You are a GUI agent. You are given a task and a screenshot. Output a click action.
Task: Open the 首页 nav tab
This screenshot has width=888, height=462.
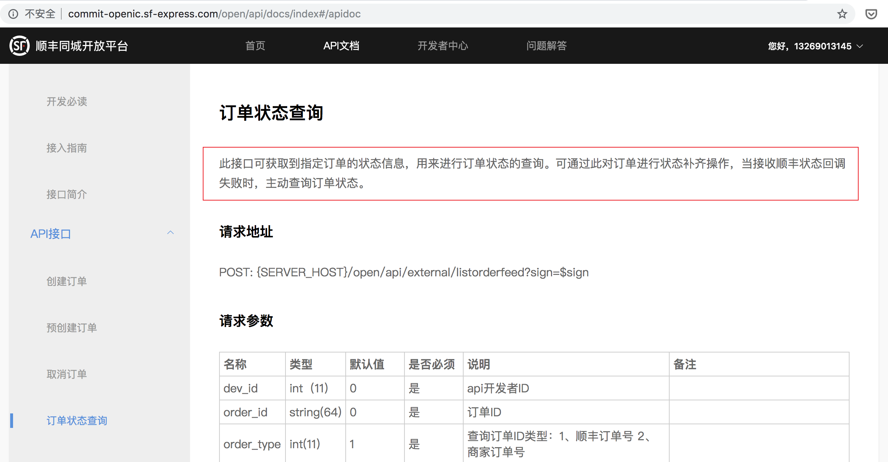tap(255, 46)
